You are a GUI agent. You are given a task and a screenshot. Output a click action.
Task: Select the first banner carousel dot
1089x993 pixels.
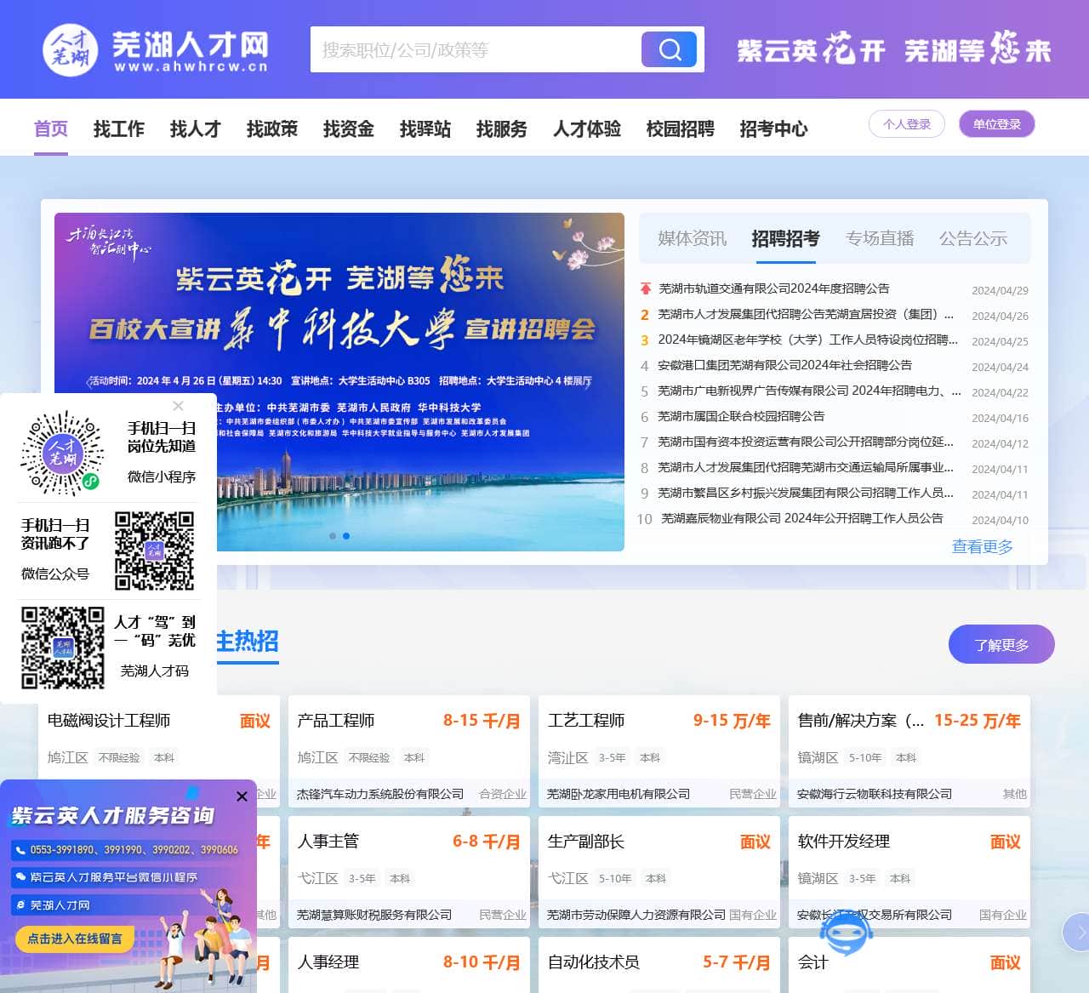[332, 536]
